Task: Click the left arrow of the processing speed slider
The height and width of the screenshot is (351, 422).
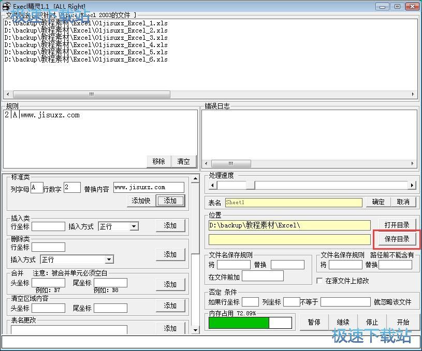Action: 212,185
